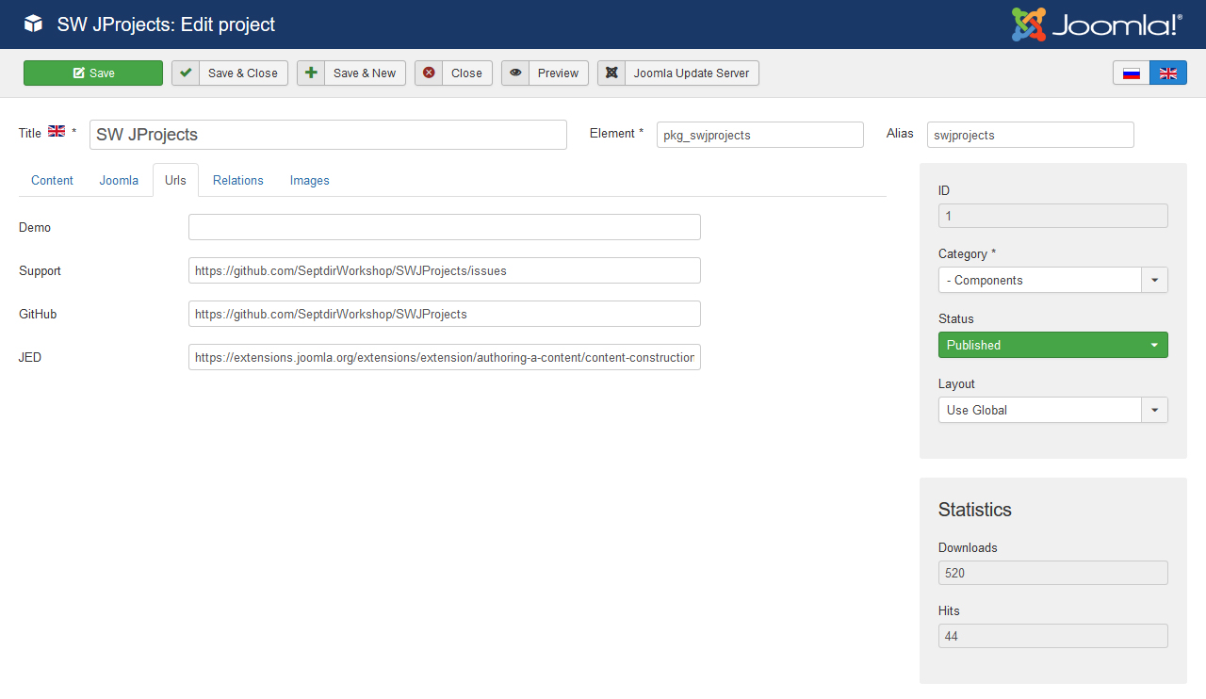
Task: Click the eye icon on Preview
Action: pos(515,73)
